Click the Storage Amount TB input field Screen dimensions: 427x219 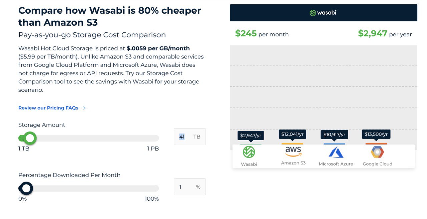[x=190, y=137]
